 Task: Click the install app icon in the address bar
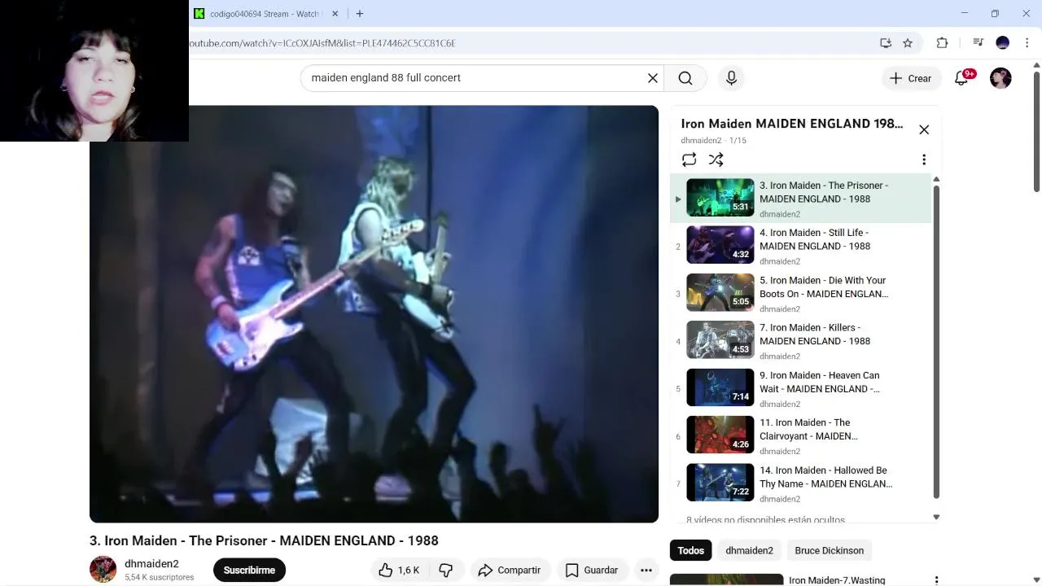point(886,43)
